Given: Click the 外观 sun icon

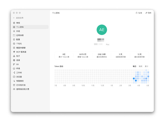Looking at the screenshot, I should [x=14, y=31].
